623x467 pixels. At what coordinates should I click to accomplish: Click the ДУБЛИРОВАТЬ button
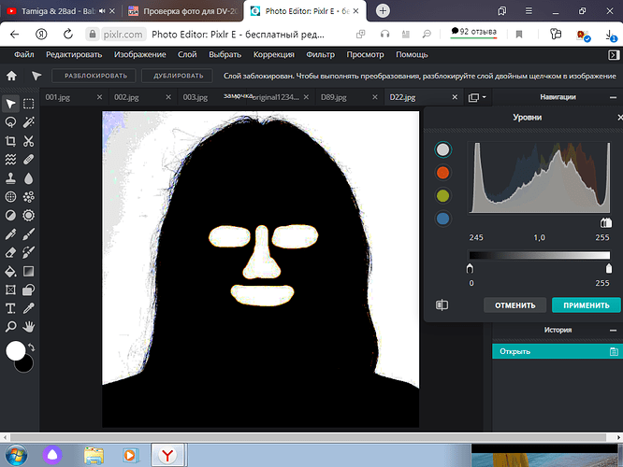pos(178,76)
